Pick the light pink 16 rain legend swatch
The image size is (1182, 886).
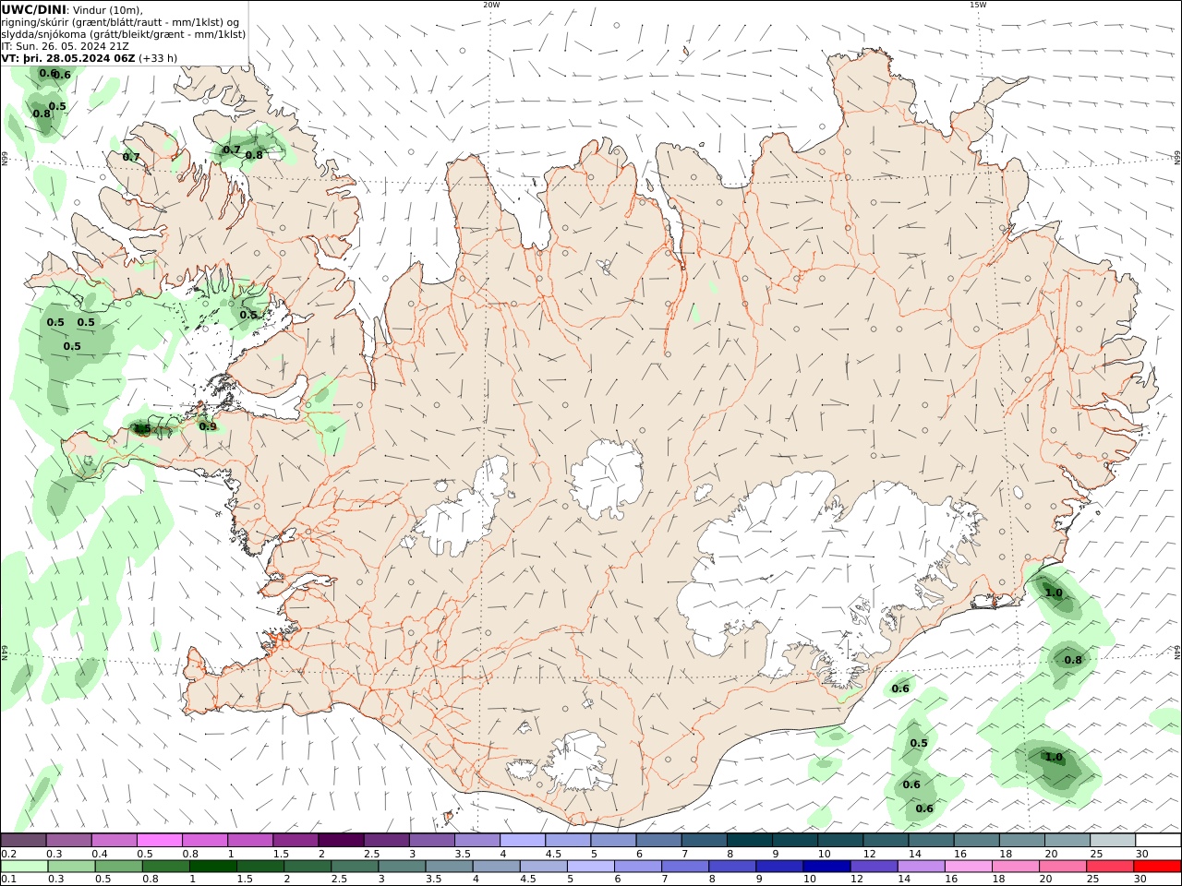969,867
